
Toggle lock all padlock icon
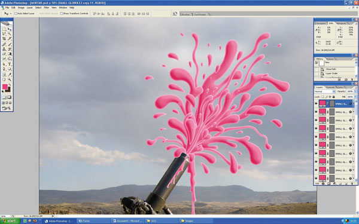333,97
